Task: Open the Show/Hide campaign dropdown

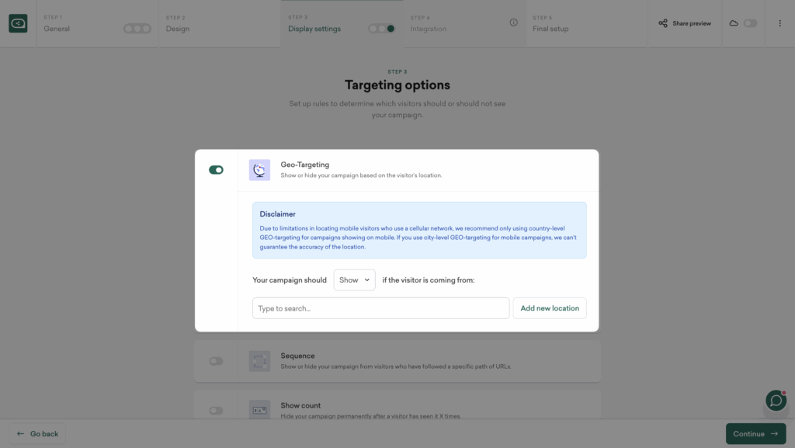Action: click(354, 280)
